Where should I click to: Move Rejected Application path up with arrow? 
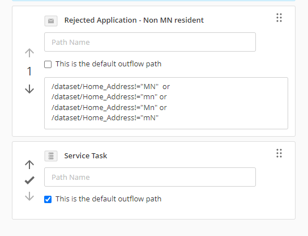29,53
